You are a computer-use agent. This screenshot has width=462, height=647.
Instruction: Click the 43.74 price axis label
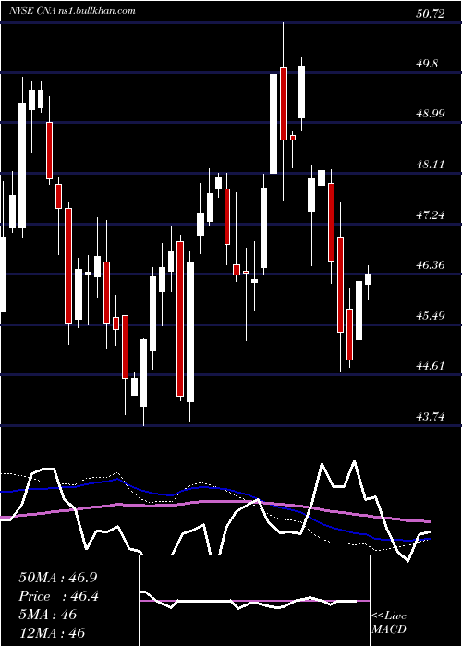click(431, 417)
